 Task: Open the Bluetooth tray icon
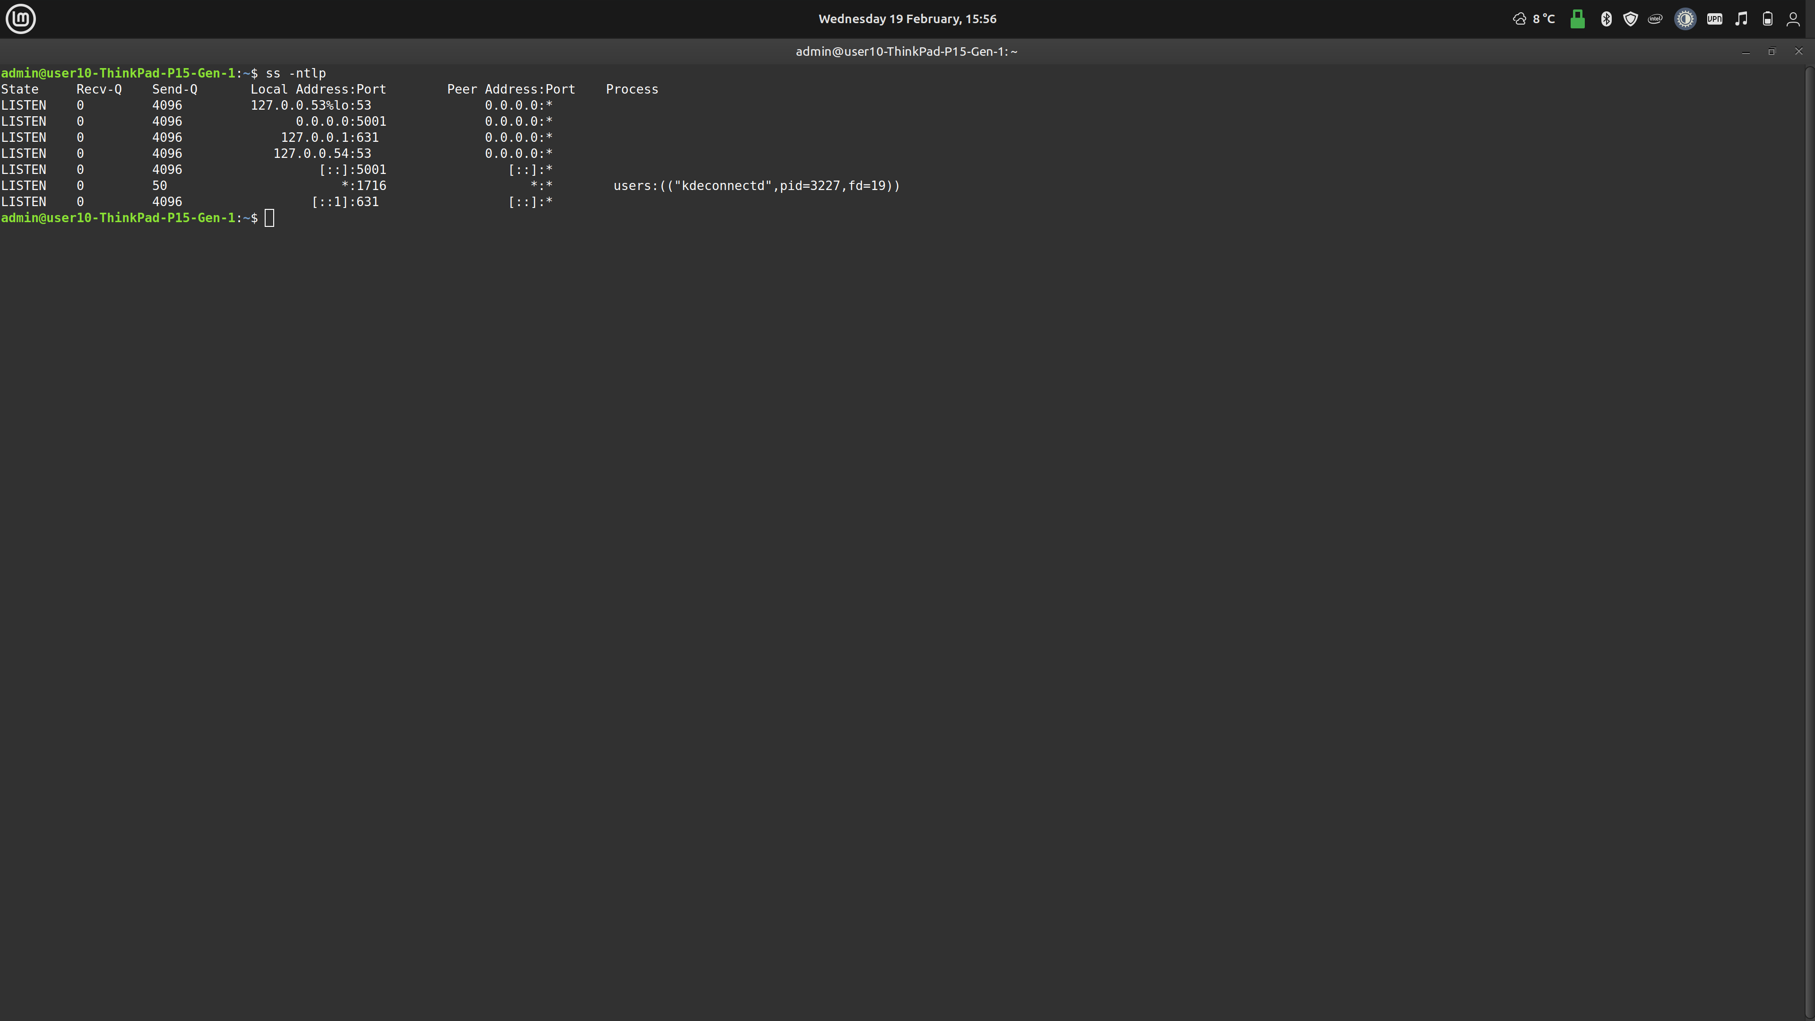1606,19
